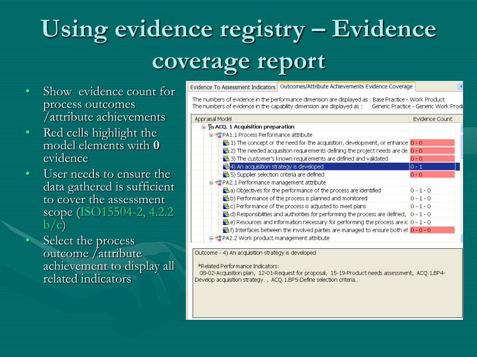Select ACQ. 1 Acquisition preparation label
This screenshot has height=357, width=477.
pyautogui.click(x=255, y=127)
